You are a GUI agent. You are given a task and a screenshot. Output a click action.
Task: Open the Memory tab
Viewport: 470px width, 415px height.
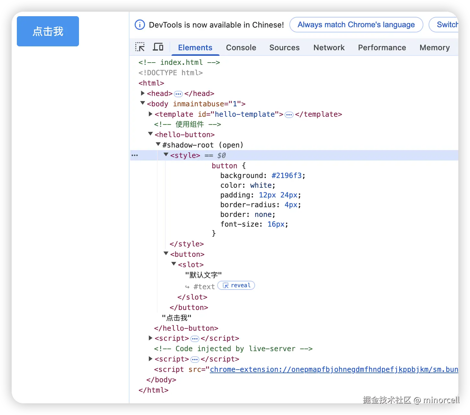tap(435, 48)
